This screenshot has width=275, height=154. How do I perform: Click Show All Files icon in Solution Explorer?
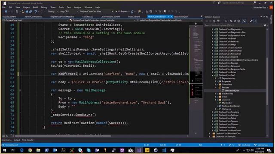[x=239, y=21]
